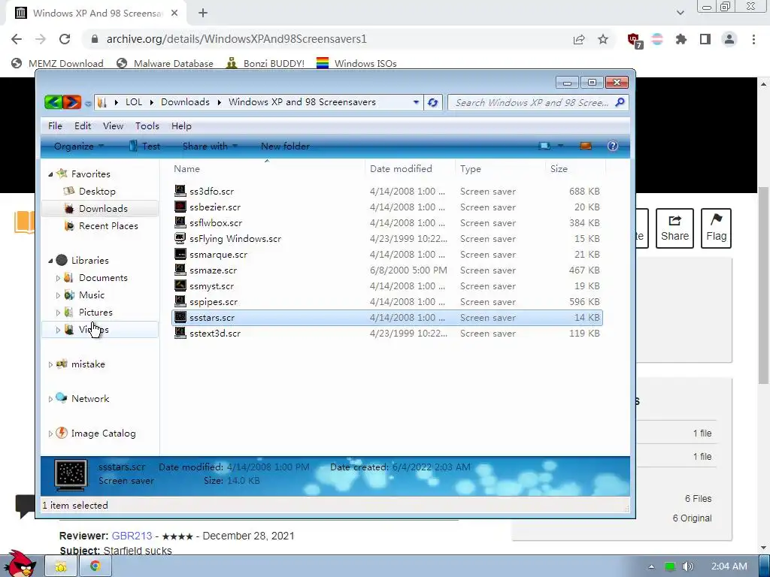Click the change view icon in toolbar
Screen dimensions: 770x577
[544, 147]
